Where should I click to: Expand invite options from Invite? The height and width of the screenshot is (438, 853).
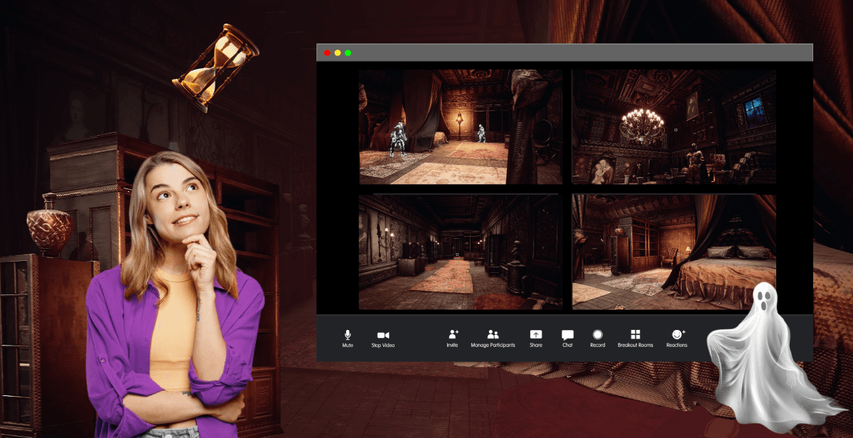pyautogui.click(x=453, y=334)
